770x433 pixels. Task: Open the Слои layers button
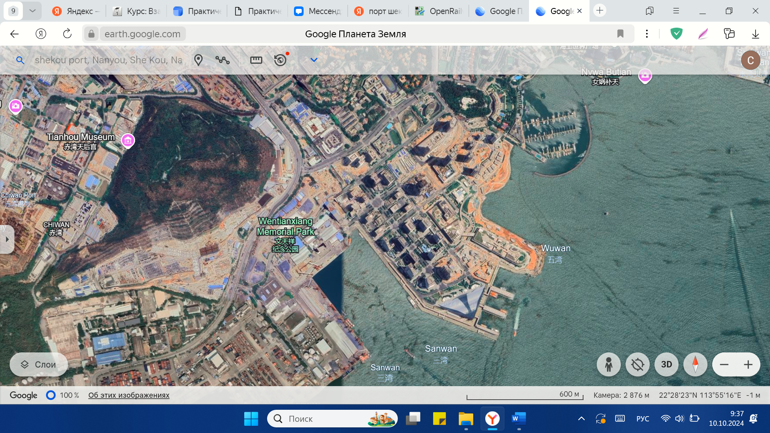pos(38,364)
